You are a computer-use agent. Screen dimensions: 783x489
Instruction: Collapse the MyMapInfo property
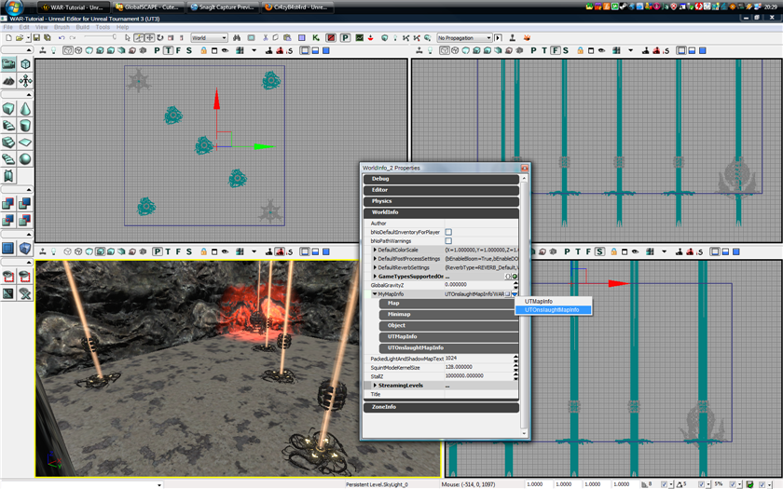point(375,294)
